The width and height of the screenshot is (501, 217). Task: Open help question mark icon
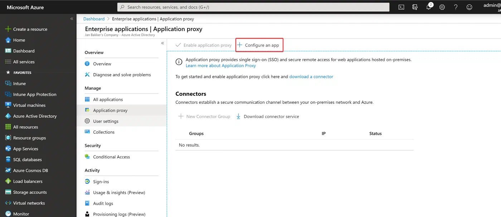(x=456, y=7)
